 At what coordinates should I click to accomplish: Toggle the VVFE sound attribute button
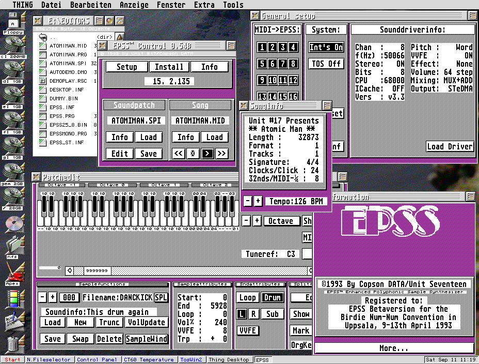point(248,330)
